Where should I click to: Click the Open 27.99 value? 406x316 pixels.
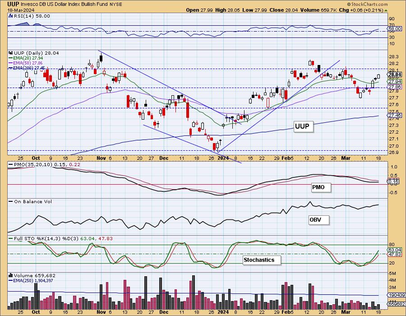coord(199,10)
